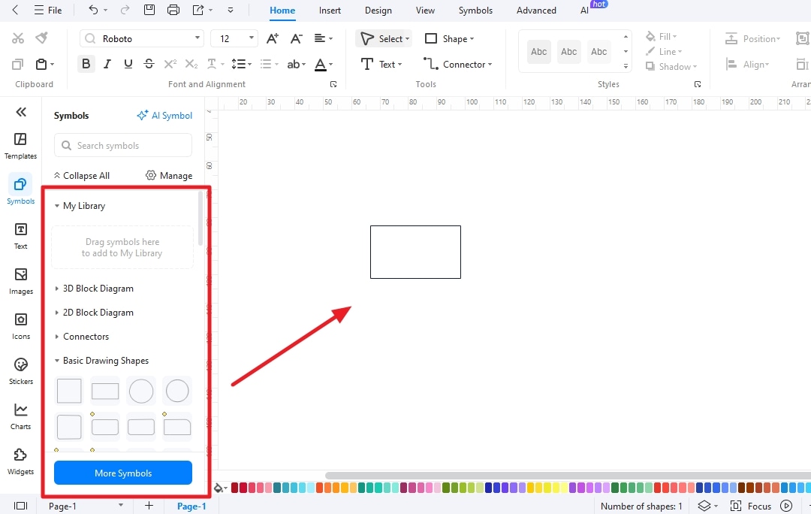Click the Undo icon

pos(93,10)
